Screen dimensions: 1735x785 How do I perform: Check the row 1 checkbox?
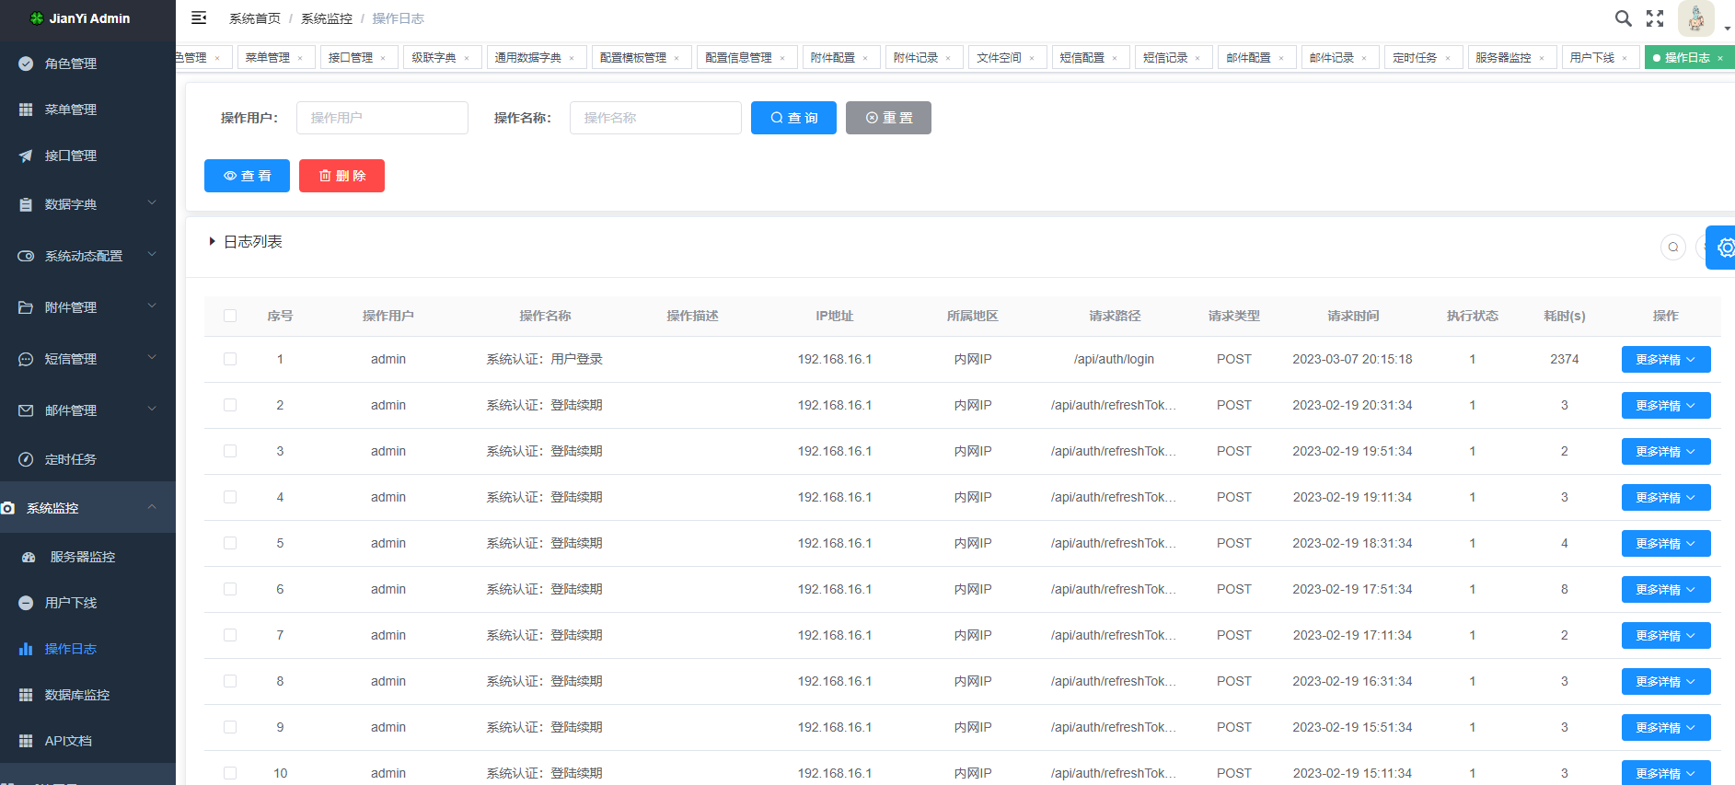(230, 359)
